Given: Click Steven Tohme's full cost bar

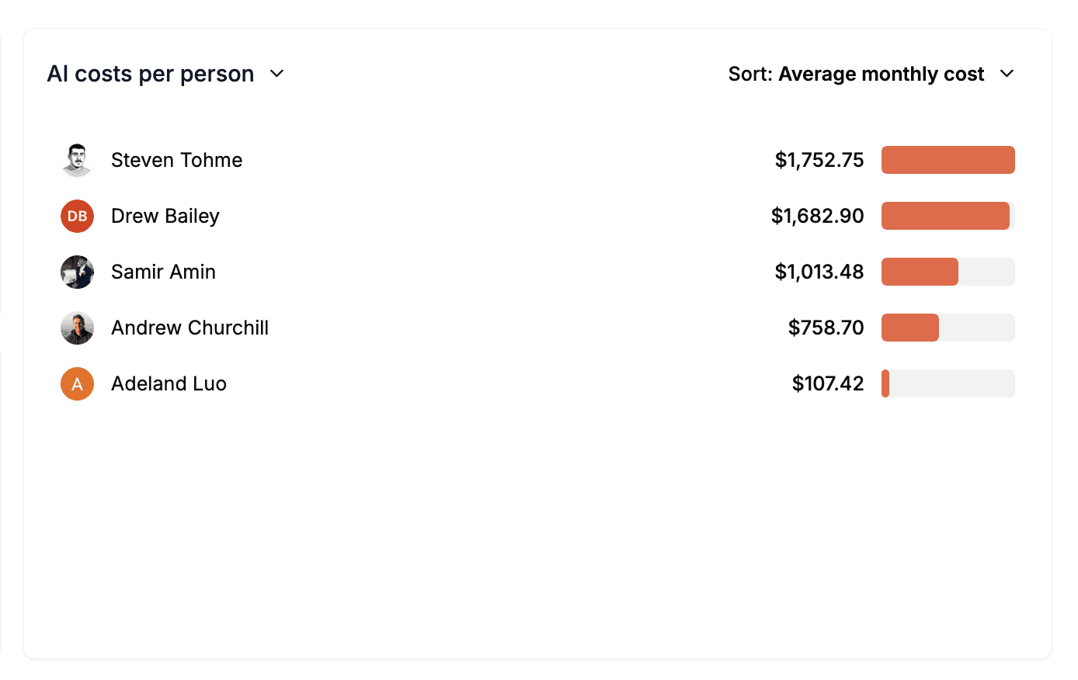Looking at the screenshot, I should click(x=948, y=160).
